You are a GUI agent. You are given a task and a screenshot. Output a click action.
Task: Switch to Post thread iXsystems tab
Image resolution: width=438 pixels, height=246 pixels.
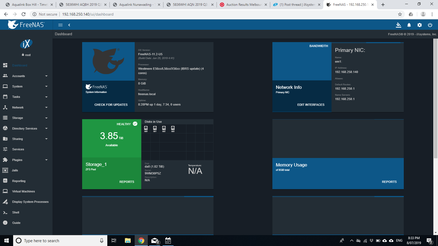pos(297,5)
